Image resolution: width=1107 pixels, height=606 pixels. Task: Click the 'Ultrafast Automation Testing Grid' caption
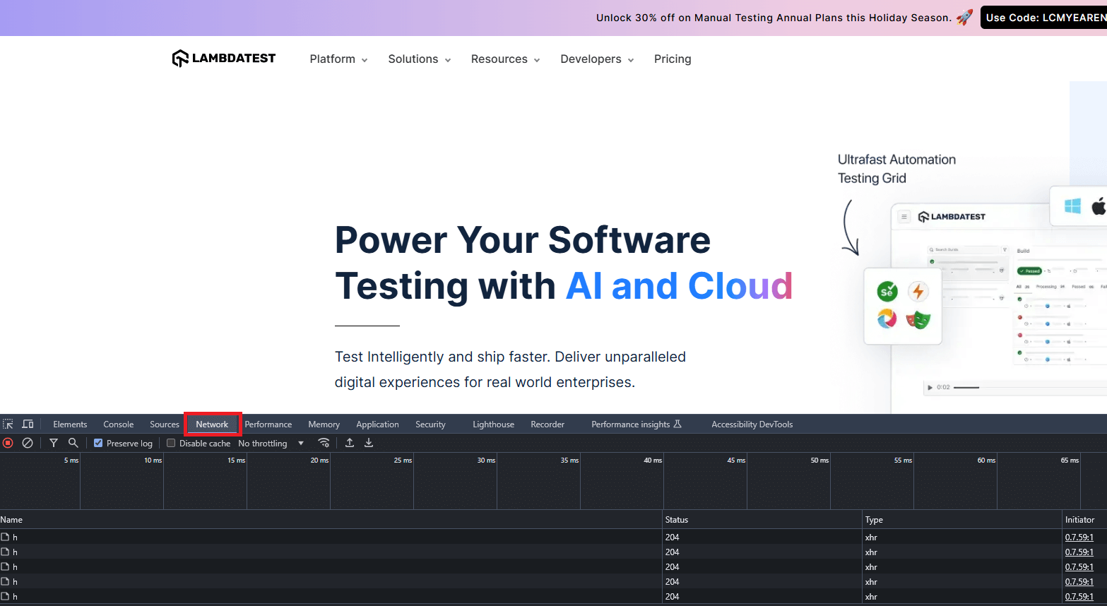click(x=896, y=169)
